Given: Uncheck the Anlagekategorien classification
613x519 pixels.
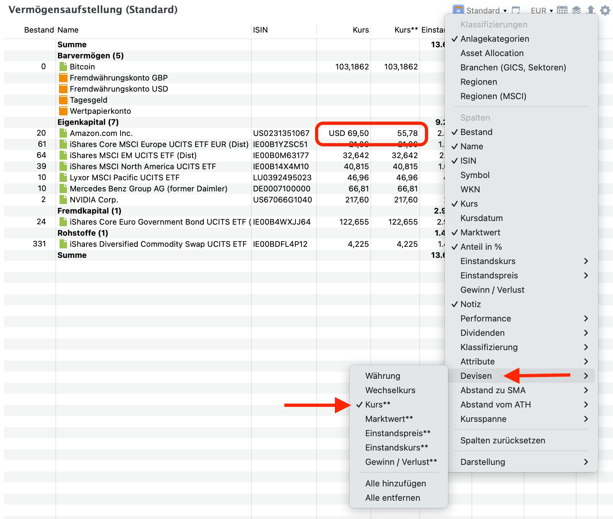Looking at the screenshot, I should [521, 39].
